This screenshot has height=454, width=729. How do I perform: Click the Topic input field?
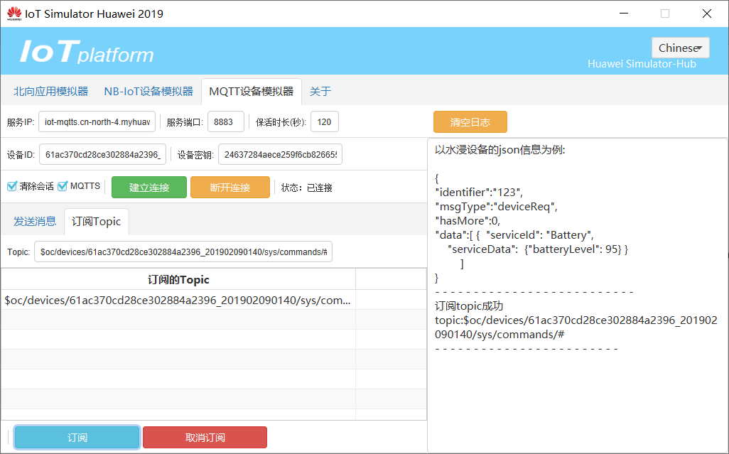pyautogui.click(x=183, y=252)
